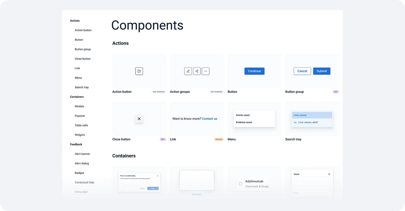
Task: Select Link in the left sidebar
Action: click(x=77, y=68)
